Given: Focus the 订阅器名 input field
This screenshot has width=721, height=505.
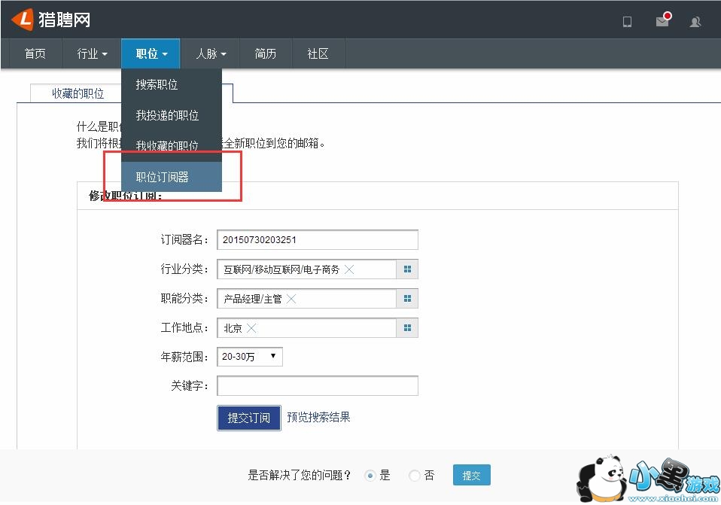Looking at the screenshot, I should pyautogui.click(x=318, y=239).
